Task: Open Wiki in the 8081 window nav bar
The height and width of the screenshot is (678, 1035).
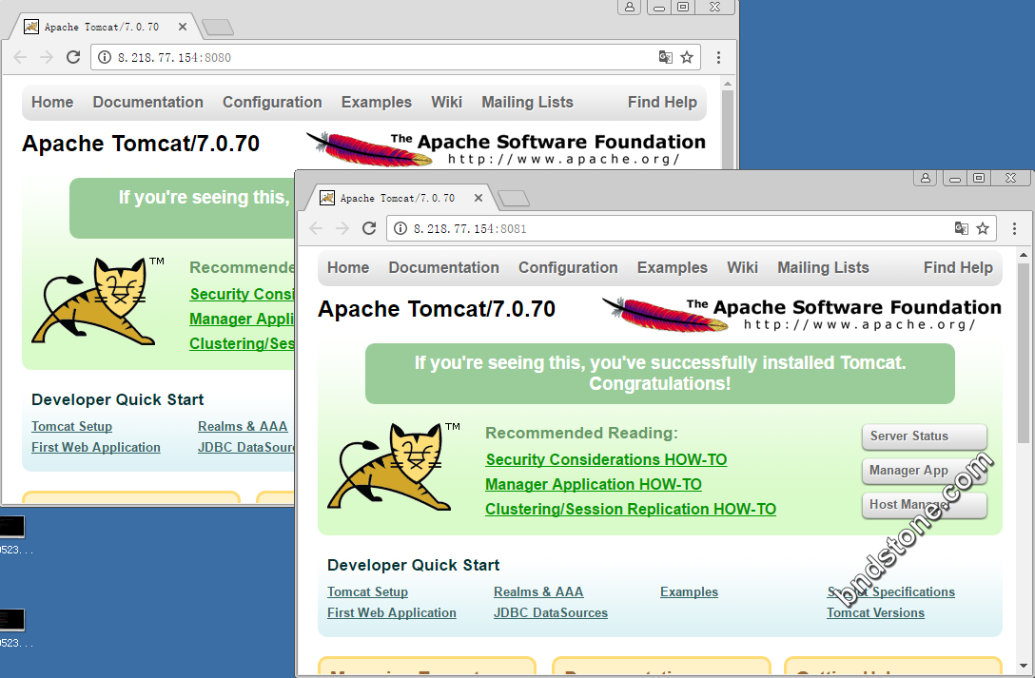Action: click(742, 268)
